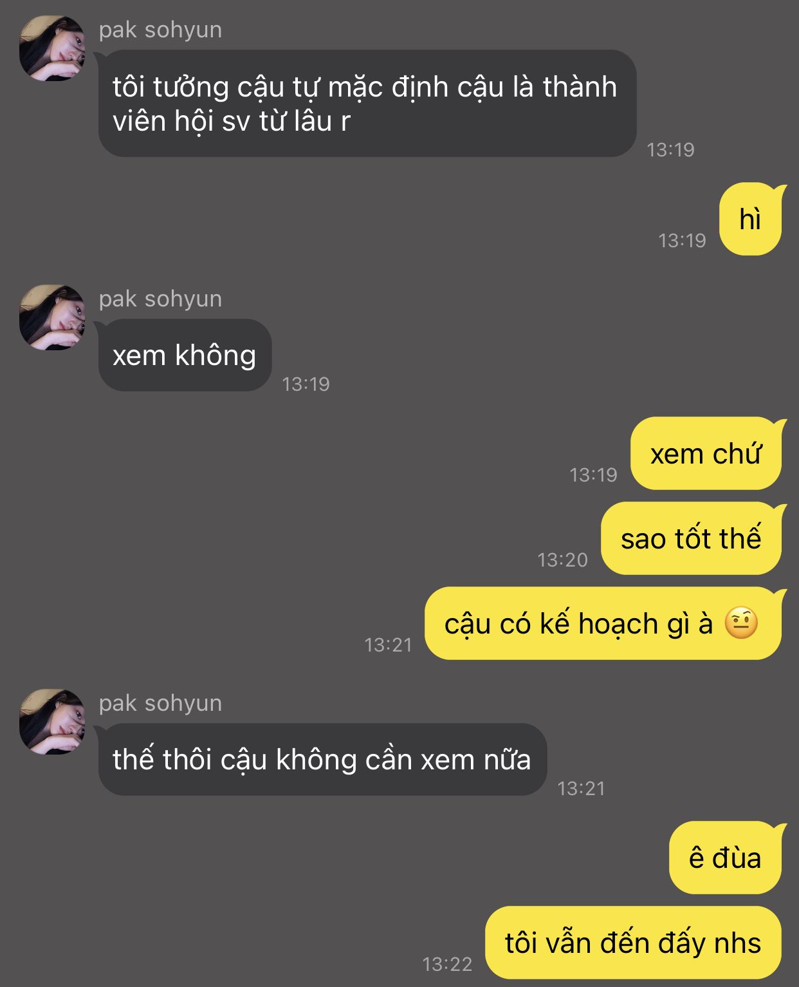
Task: Tap the sender name above "xem không"
Action: click(x=160, y=299)
